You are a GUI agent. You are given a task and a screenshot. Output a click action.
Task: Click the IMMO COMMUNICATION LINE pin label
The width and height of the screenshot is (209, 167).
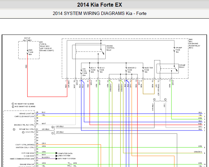pyautogui.click(x=22, y=159)
